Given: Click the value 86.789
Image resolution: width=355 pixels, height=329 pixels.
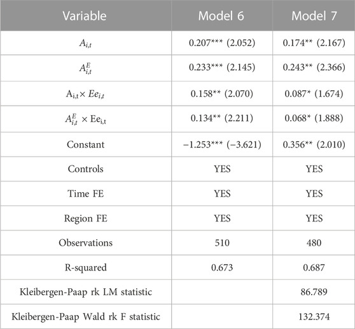Looking at the screenshot, I should (x=314, y=292).
